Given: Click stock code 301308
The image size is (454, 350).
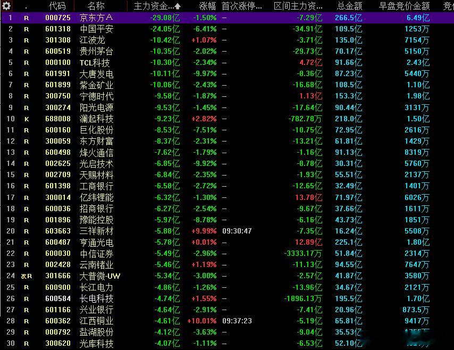Looking at the screenshot, I should pyautogui.click(x=58, y=40).
